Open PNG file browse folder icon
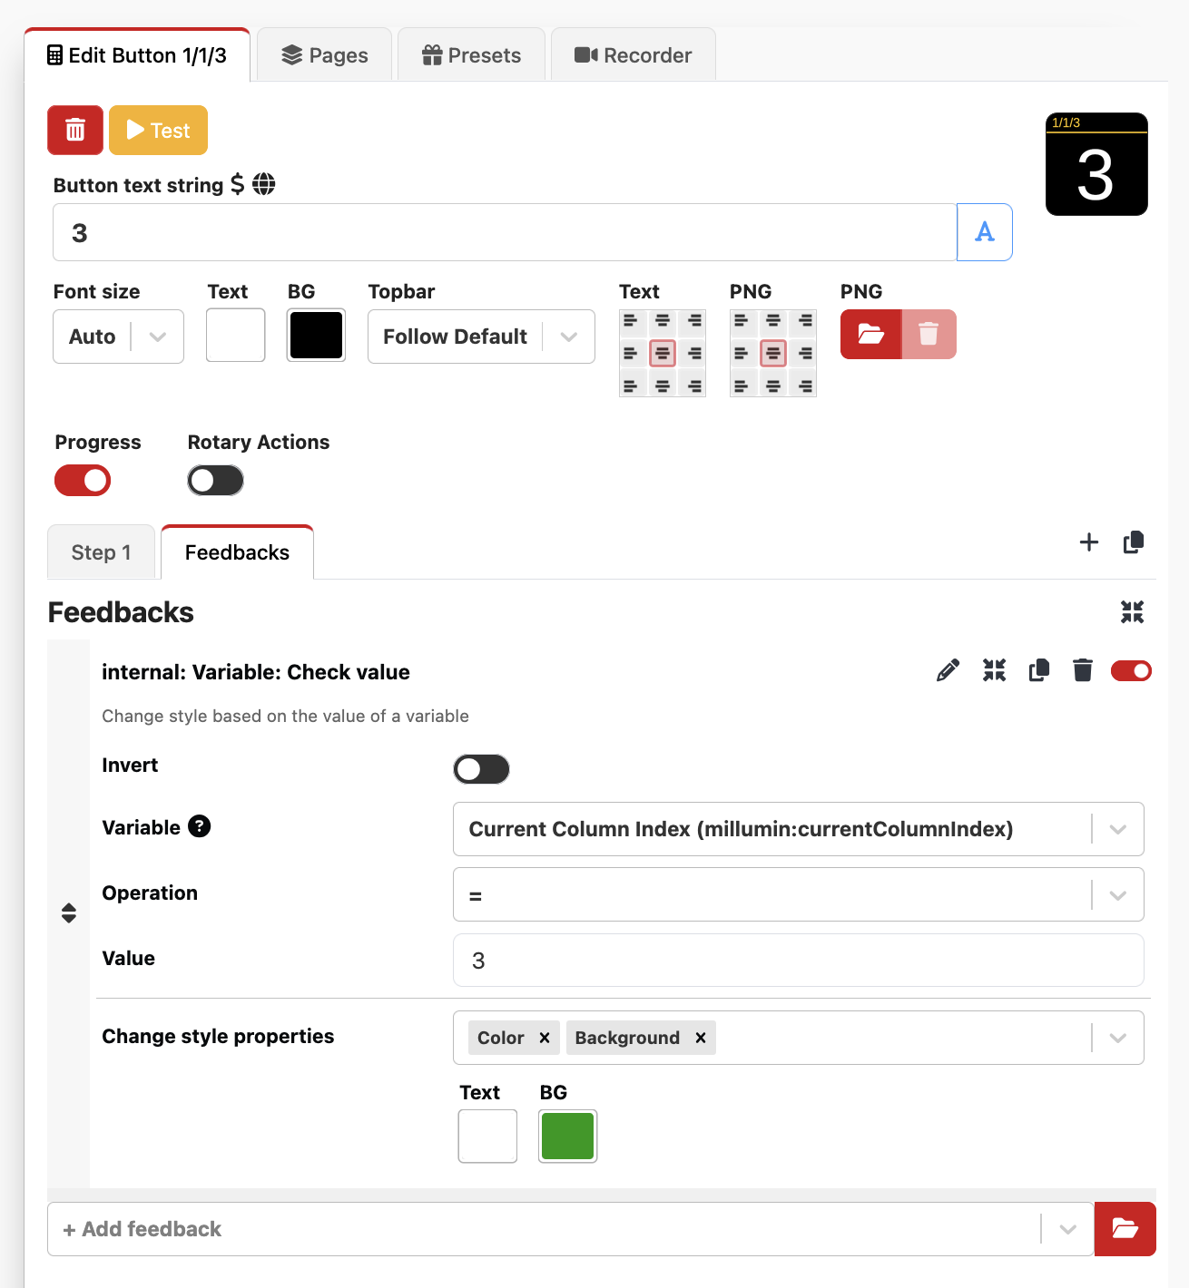The height and width of the screenshot is (1288, 1189). pos(870,335)
